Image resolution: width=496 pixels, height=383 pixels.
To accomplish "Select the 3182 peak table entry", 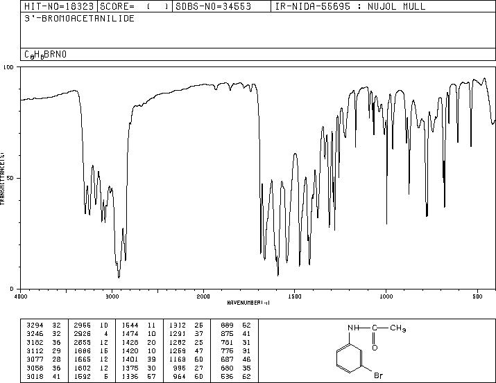I will pyautogui.click(x=44, y=342).
